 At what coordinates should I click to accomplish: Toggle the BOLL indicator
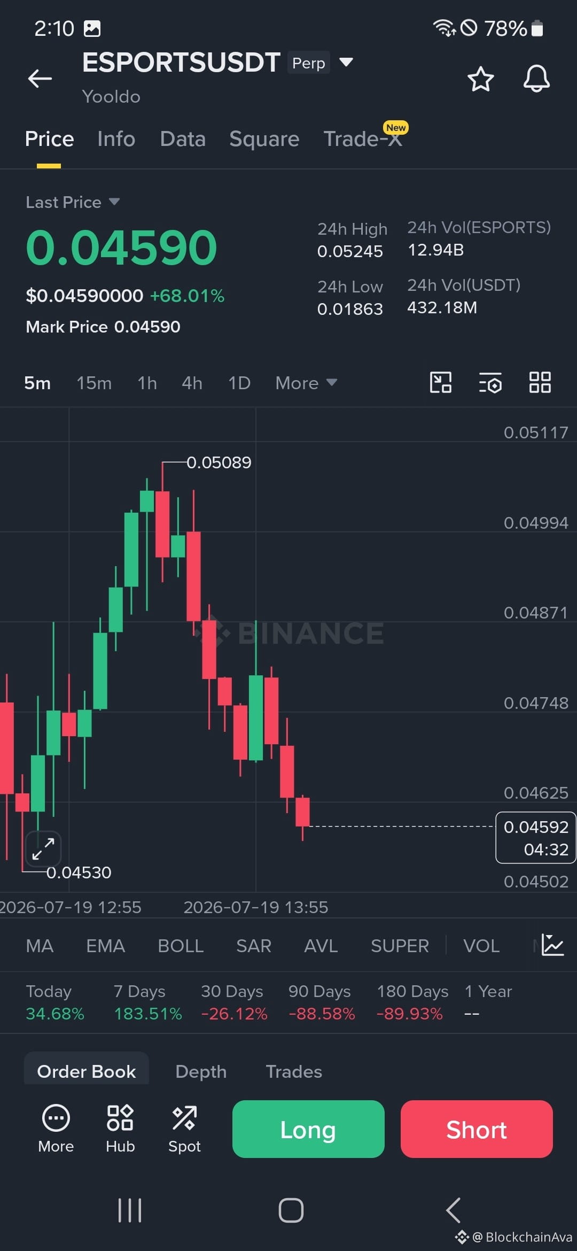click(x=181, y=946)
